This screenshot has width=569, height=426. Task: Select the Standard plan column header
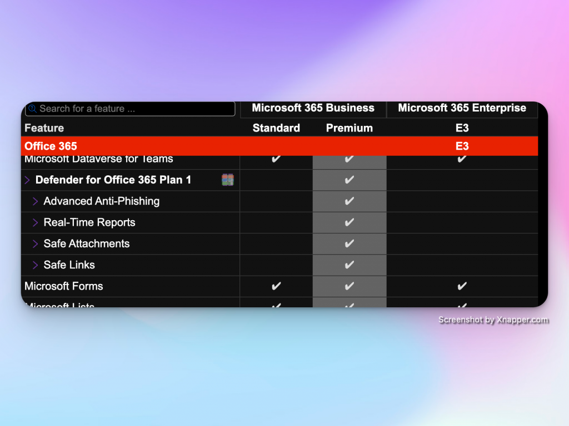click(276, 128)
